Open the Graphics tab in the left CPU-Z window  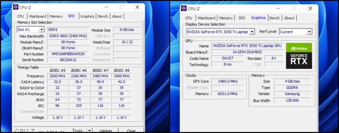point(87,16)
